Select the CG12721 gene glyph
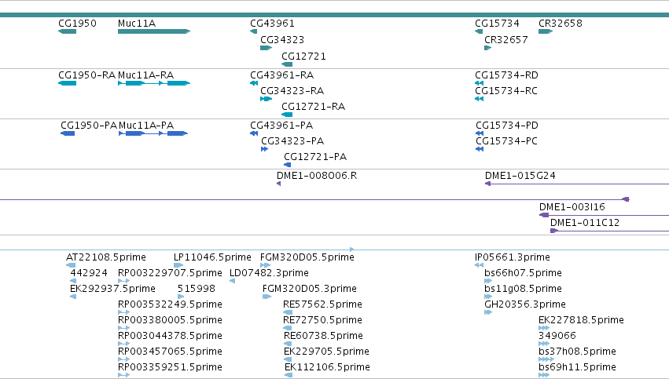The height and width of the screenshot is (379, 669). [287, 64]
